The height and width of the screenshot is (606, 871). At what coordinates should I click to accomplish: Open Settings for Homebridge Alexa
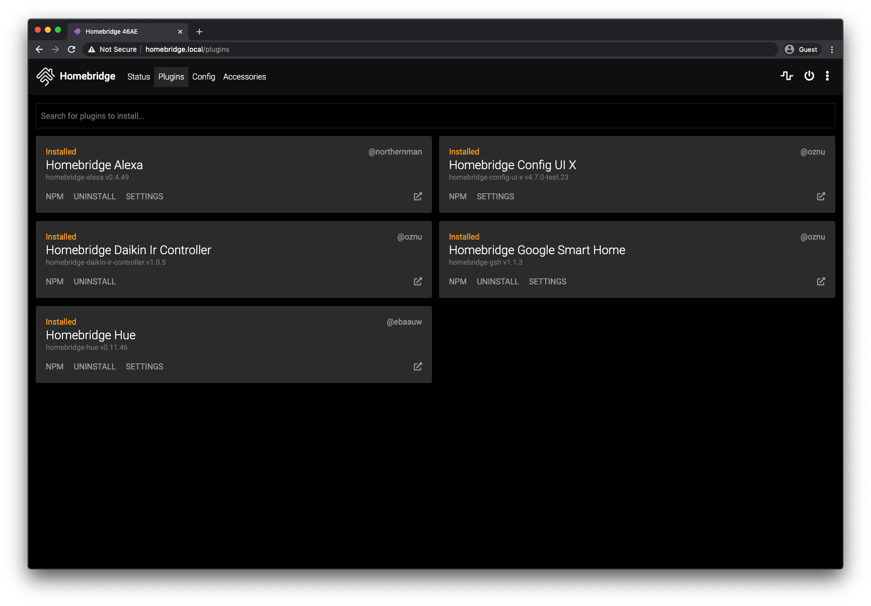click(x=144, y=196)
